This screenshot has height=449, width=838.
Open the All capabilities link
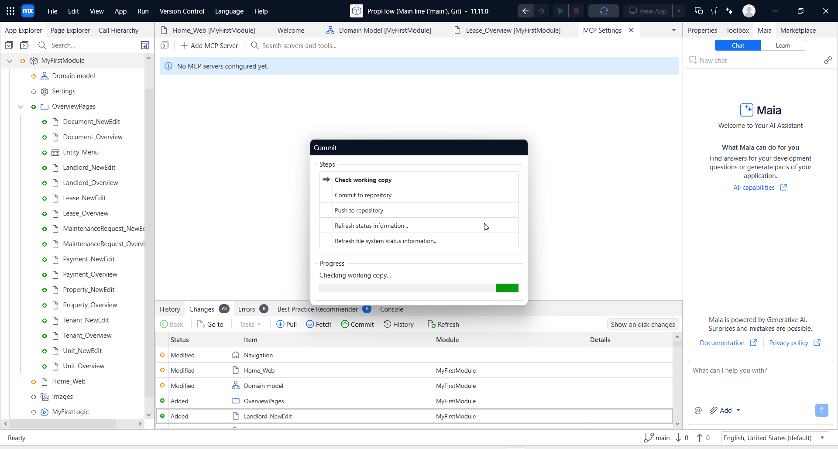pyautogui.click(x=760, y=187)
